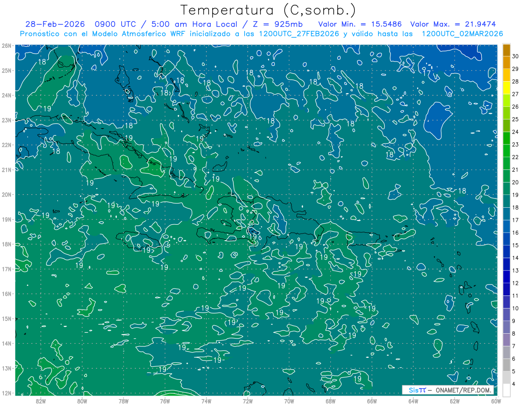Click the '78W' longitude label
Viewport: 527px width, 407px height.
pyautogui.click(x=123, y=401)
